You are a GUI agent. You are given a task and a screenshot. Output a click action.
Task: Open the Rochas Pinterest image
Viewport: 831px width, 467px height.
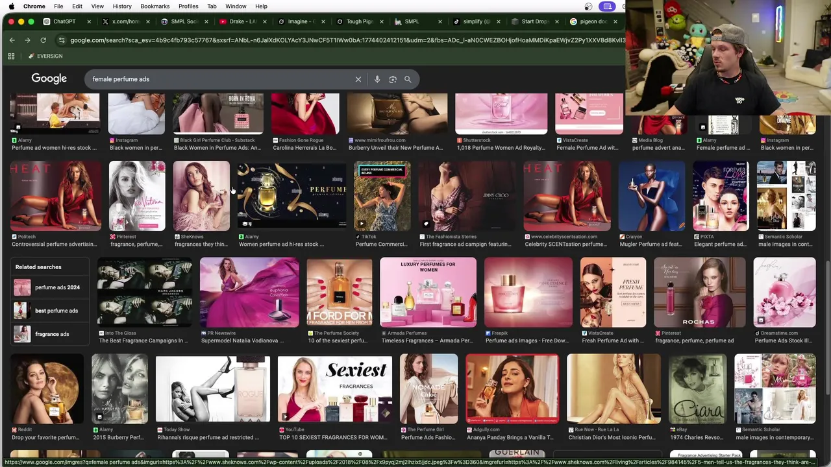click(700, 292)
